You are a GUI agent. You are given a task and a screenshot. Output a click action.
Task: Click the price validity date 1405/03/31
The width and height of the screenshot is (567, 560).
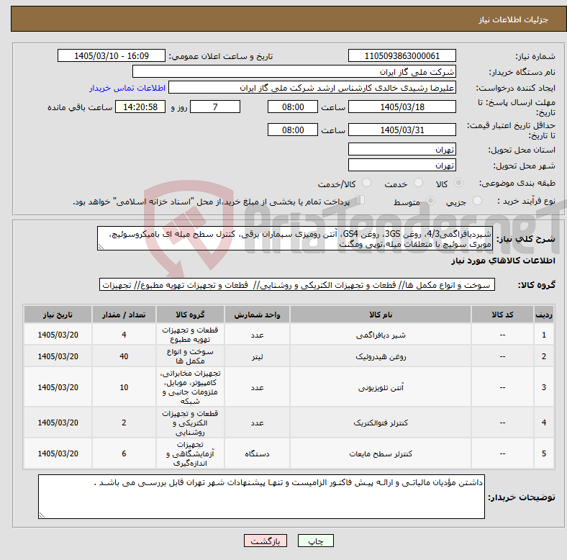(x=402, y=130)
